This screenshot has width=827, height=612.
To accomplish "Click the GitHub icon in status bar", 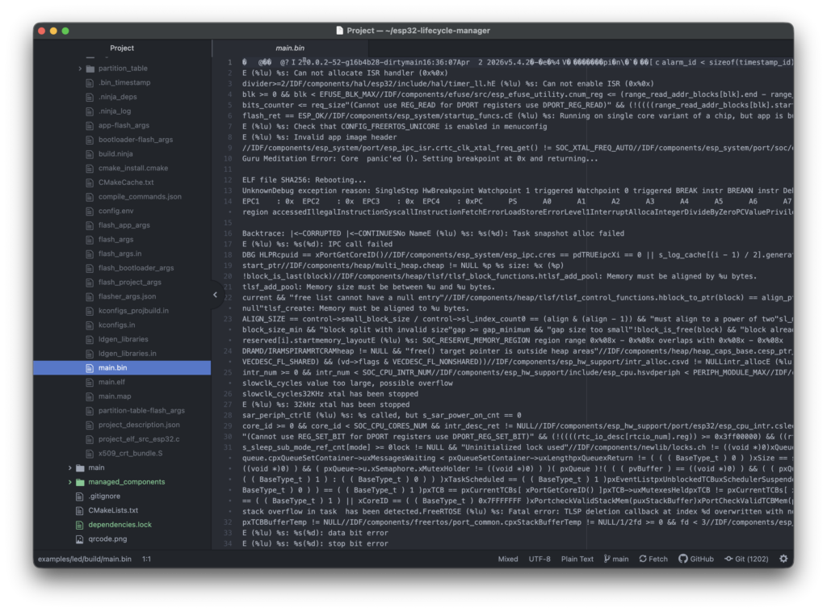I will coord(682,559).
